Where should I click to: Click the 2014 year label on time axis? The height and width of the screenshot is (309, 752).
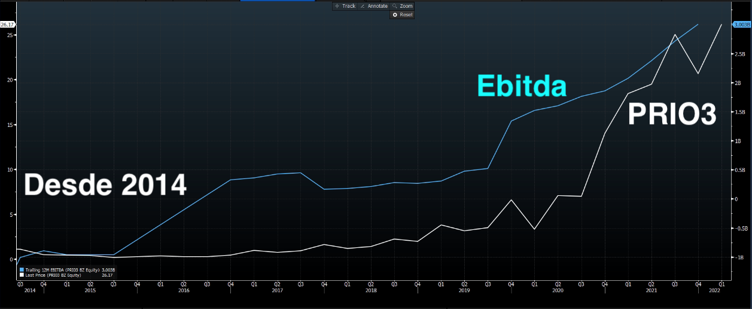point(30,290)
